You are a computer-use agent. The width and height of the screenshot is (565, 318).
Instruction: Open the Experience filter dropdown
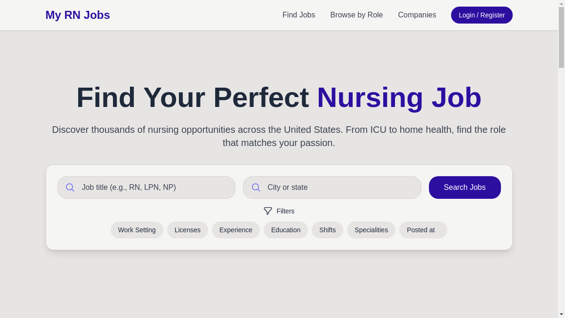[x=236, y=230]
